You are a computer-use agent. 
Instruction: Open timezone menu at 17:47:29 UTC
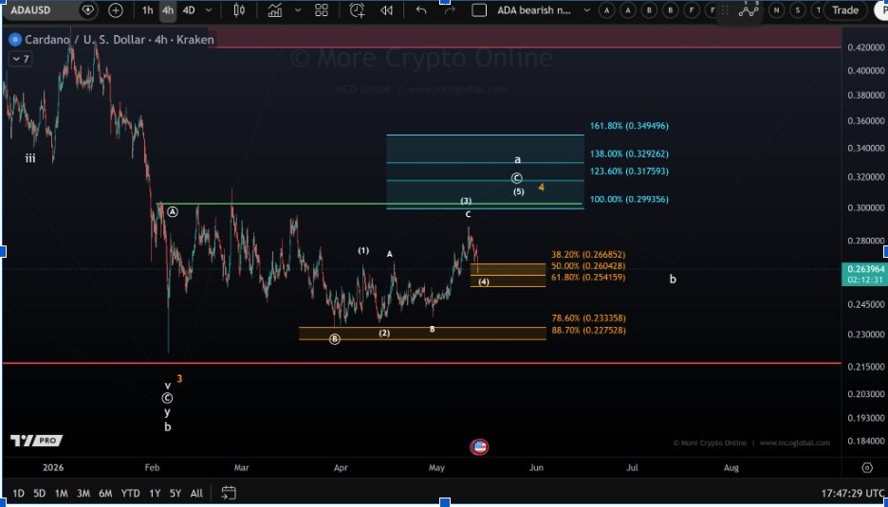tap(853, 494)
